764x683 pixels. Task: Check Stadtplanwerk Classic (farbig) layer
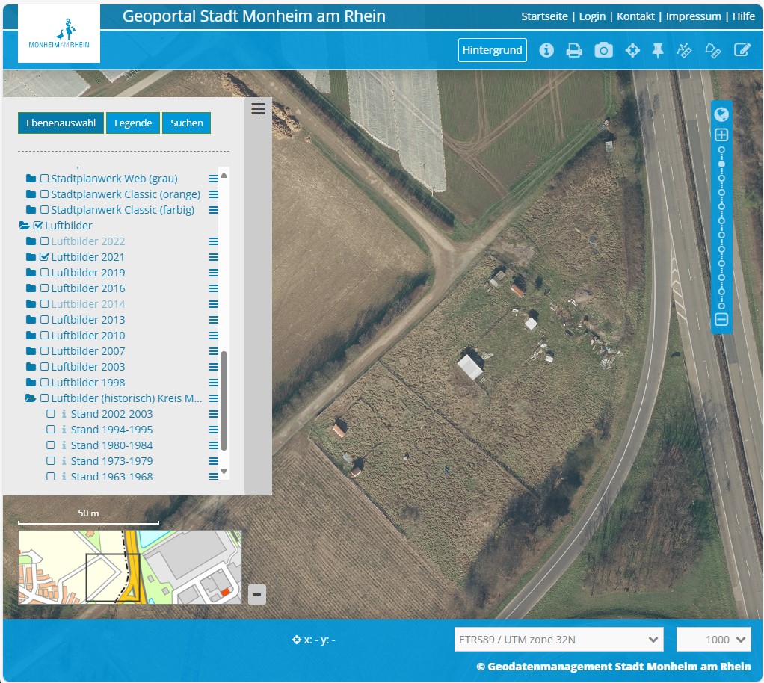(x=44, y=210)
